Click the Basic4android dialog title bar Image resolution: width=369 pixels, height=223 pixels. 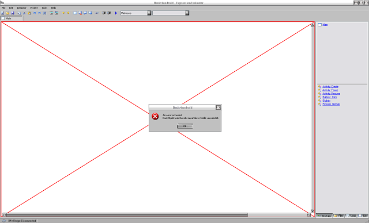coord(182,107)
